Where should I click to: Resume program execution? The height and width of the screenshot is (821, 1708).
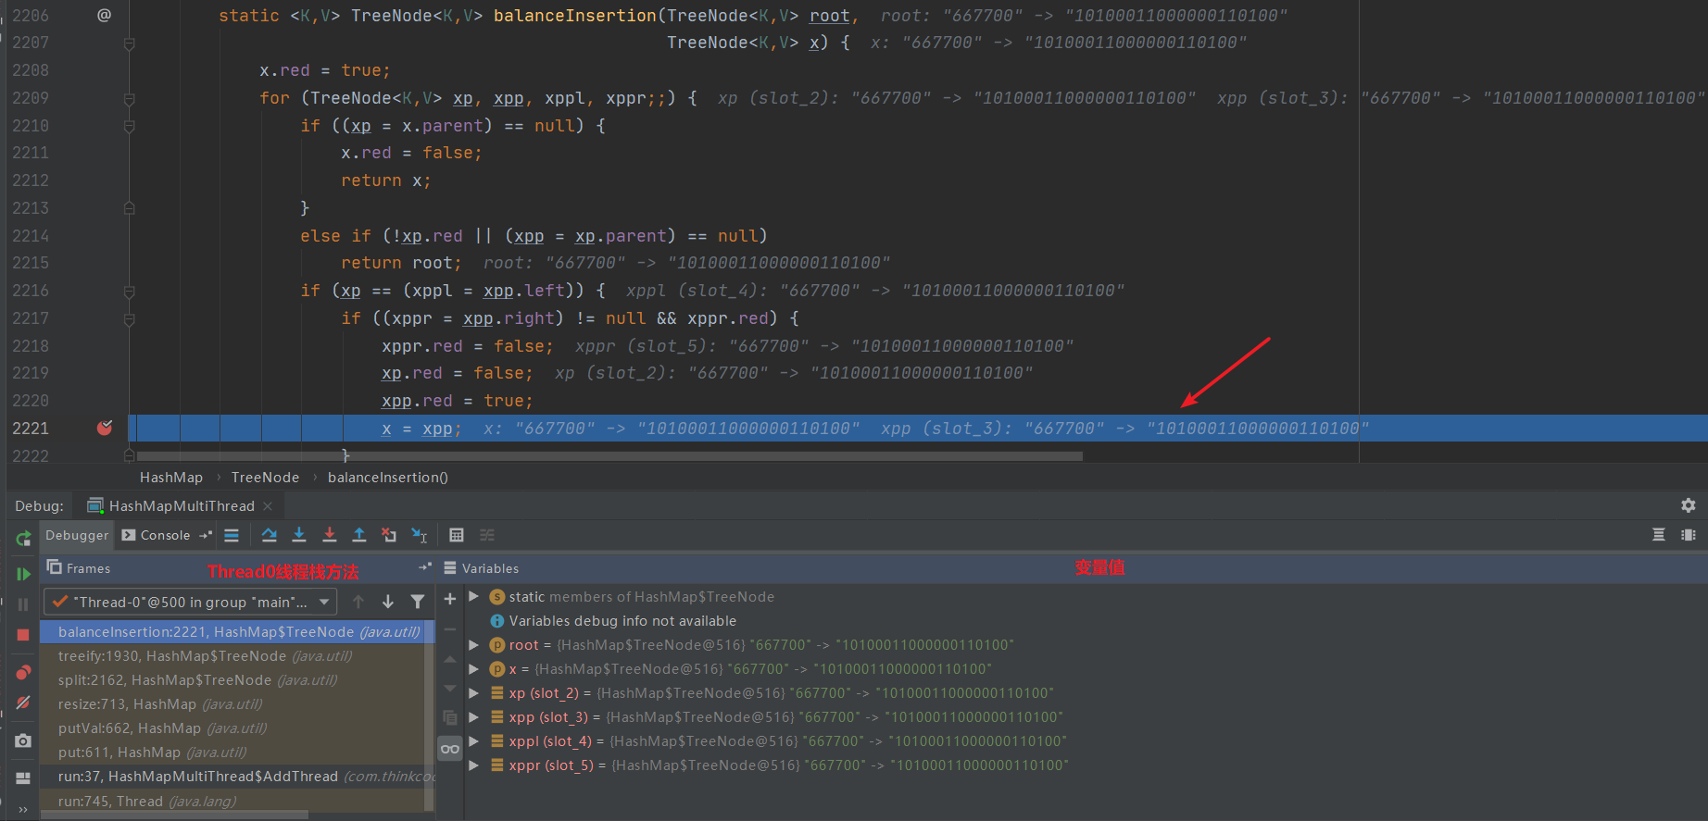(23, 574)
